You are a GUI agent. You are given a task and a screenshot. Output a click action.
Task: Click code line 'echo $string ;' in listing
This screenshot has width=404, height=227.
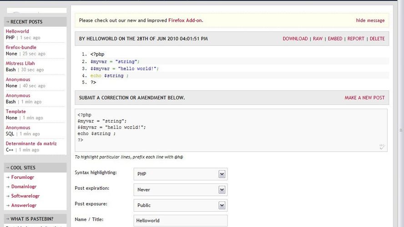point(109,75)
